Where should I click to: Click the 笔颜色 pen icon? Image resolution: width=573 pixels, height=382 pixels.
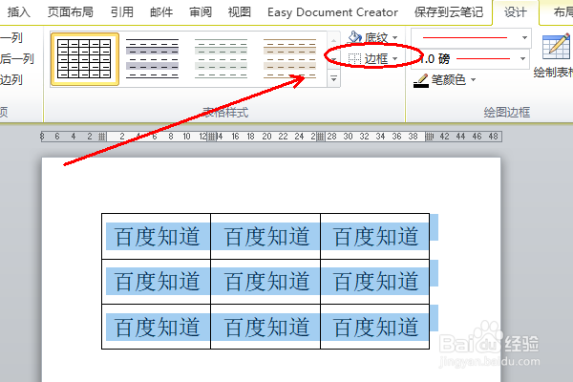click(421, 80)
